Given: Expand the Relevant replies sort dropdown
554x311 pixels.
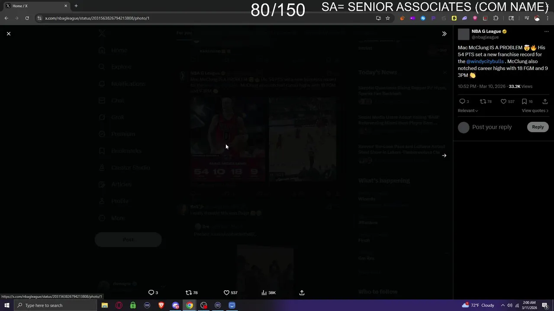Looking at the screenshot, I should pyautogui.click(x=468, y=111).
